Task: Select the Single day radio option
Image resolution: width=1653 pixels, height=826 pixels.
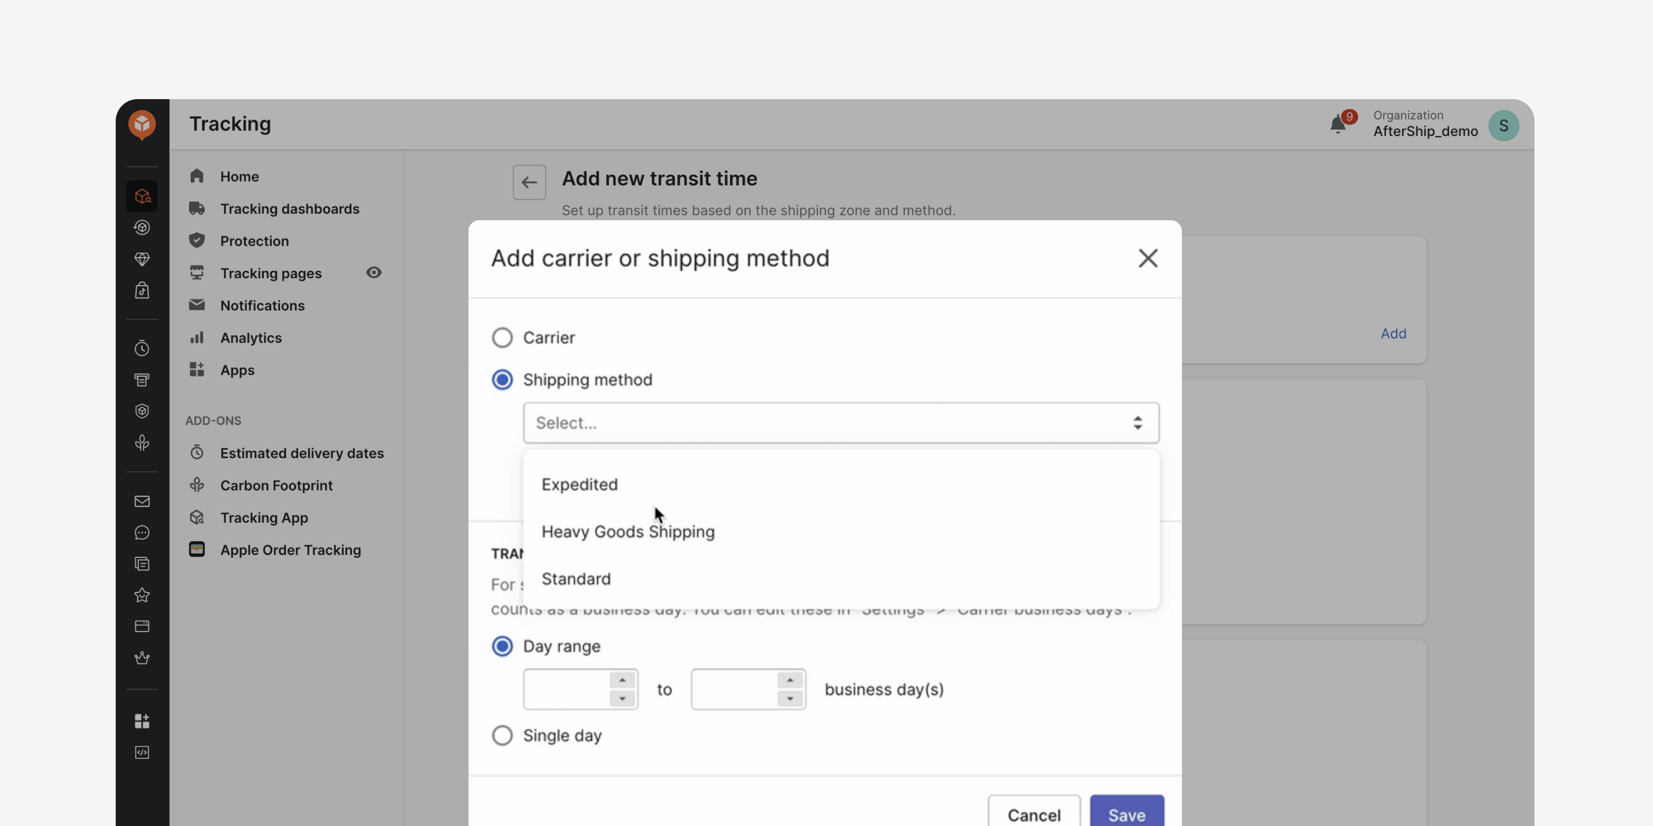Action: (502, 735)
